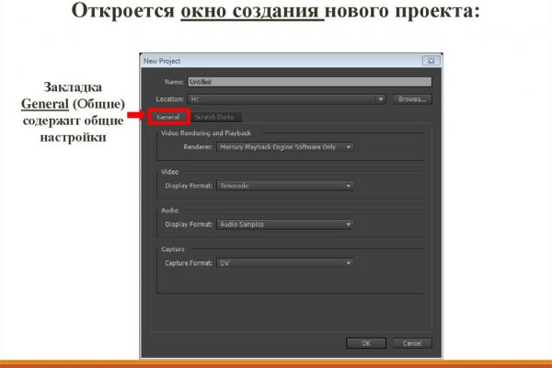
Task: Confirm the new project with OK
Action: (365, 342)
